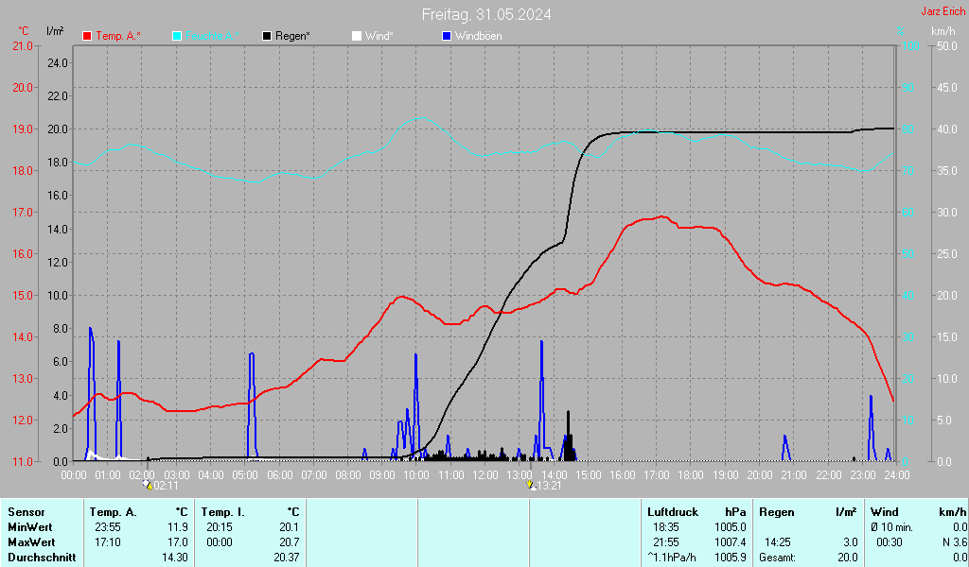
Task: Click the rain peak time '14:25'
Action: click(x=778, y=542)
